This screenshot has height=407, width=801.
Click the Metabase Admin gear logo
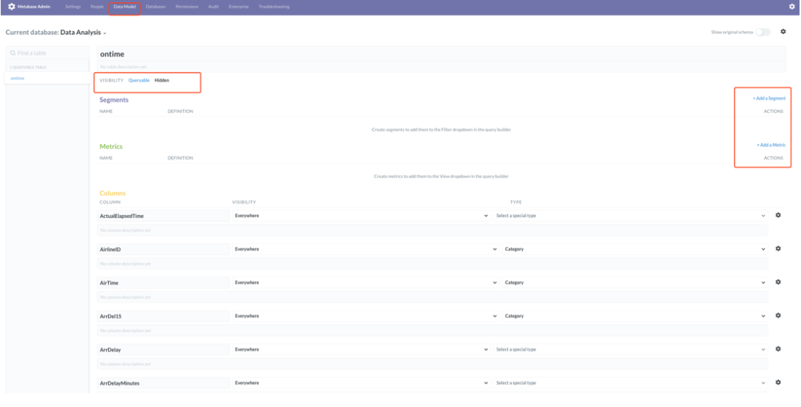tap(11, 7)
